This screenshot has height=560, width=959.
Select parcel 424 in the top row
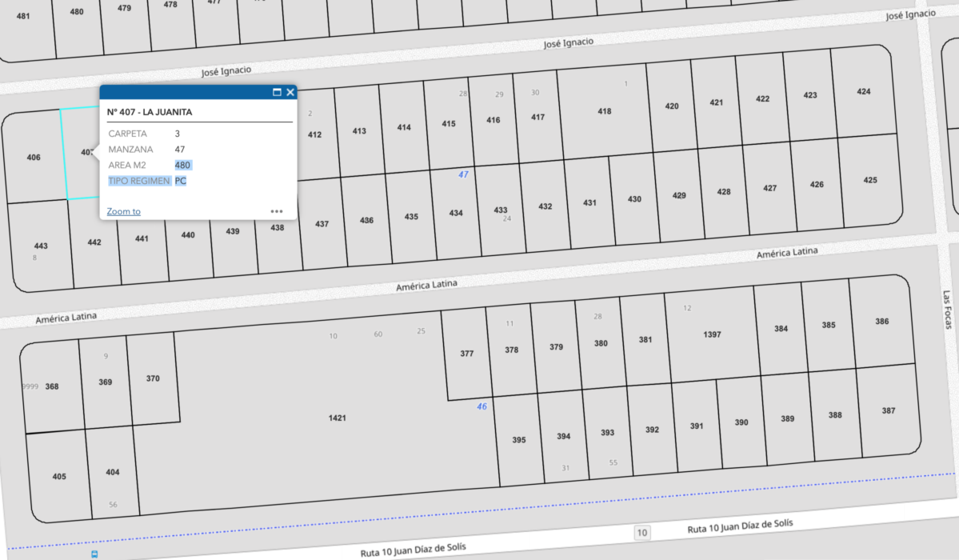[x=863, y=92]
